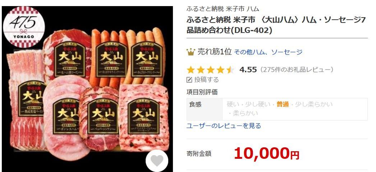
Task: Add product to favorites with heart icon
Action: 157,161
